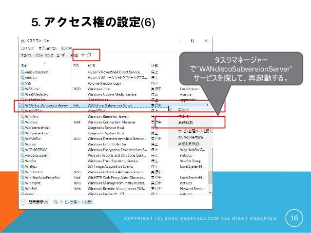311x233 pixels.
Task: Click the vertical scrollbar thumb in services list
Action: point(210,178)
